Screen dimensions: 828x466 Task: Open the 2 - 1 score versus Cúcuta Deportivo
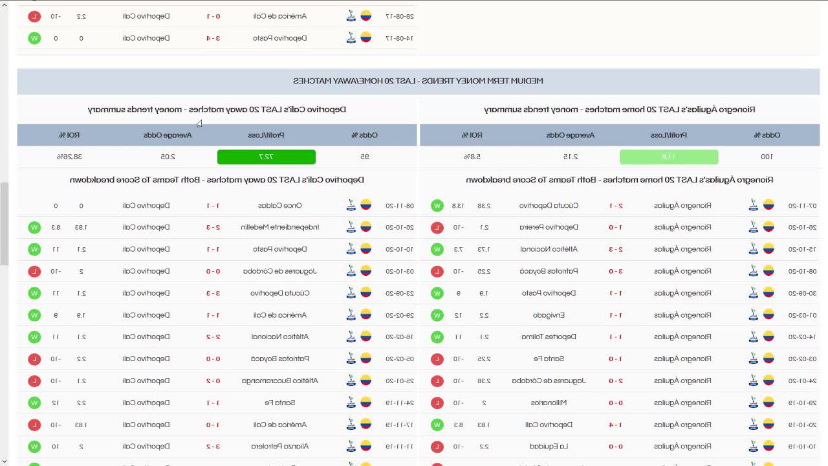point(616,205)
